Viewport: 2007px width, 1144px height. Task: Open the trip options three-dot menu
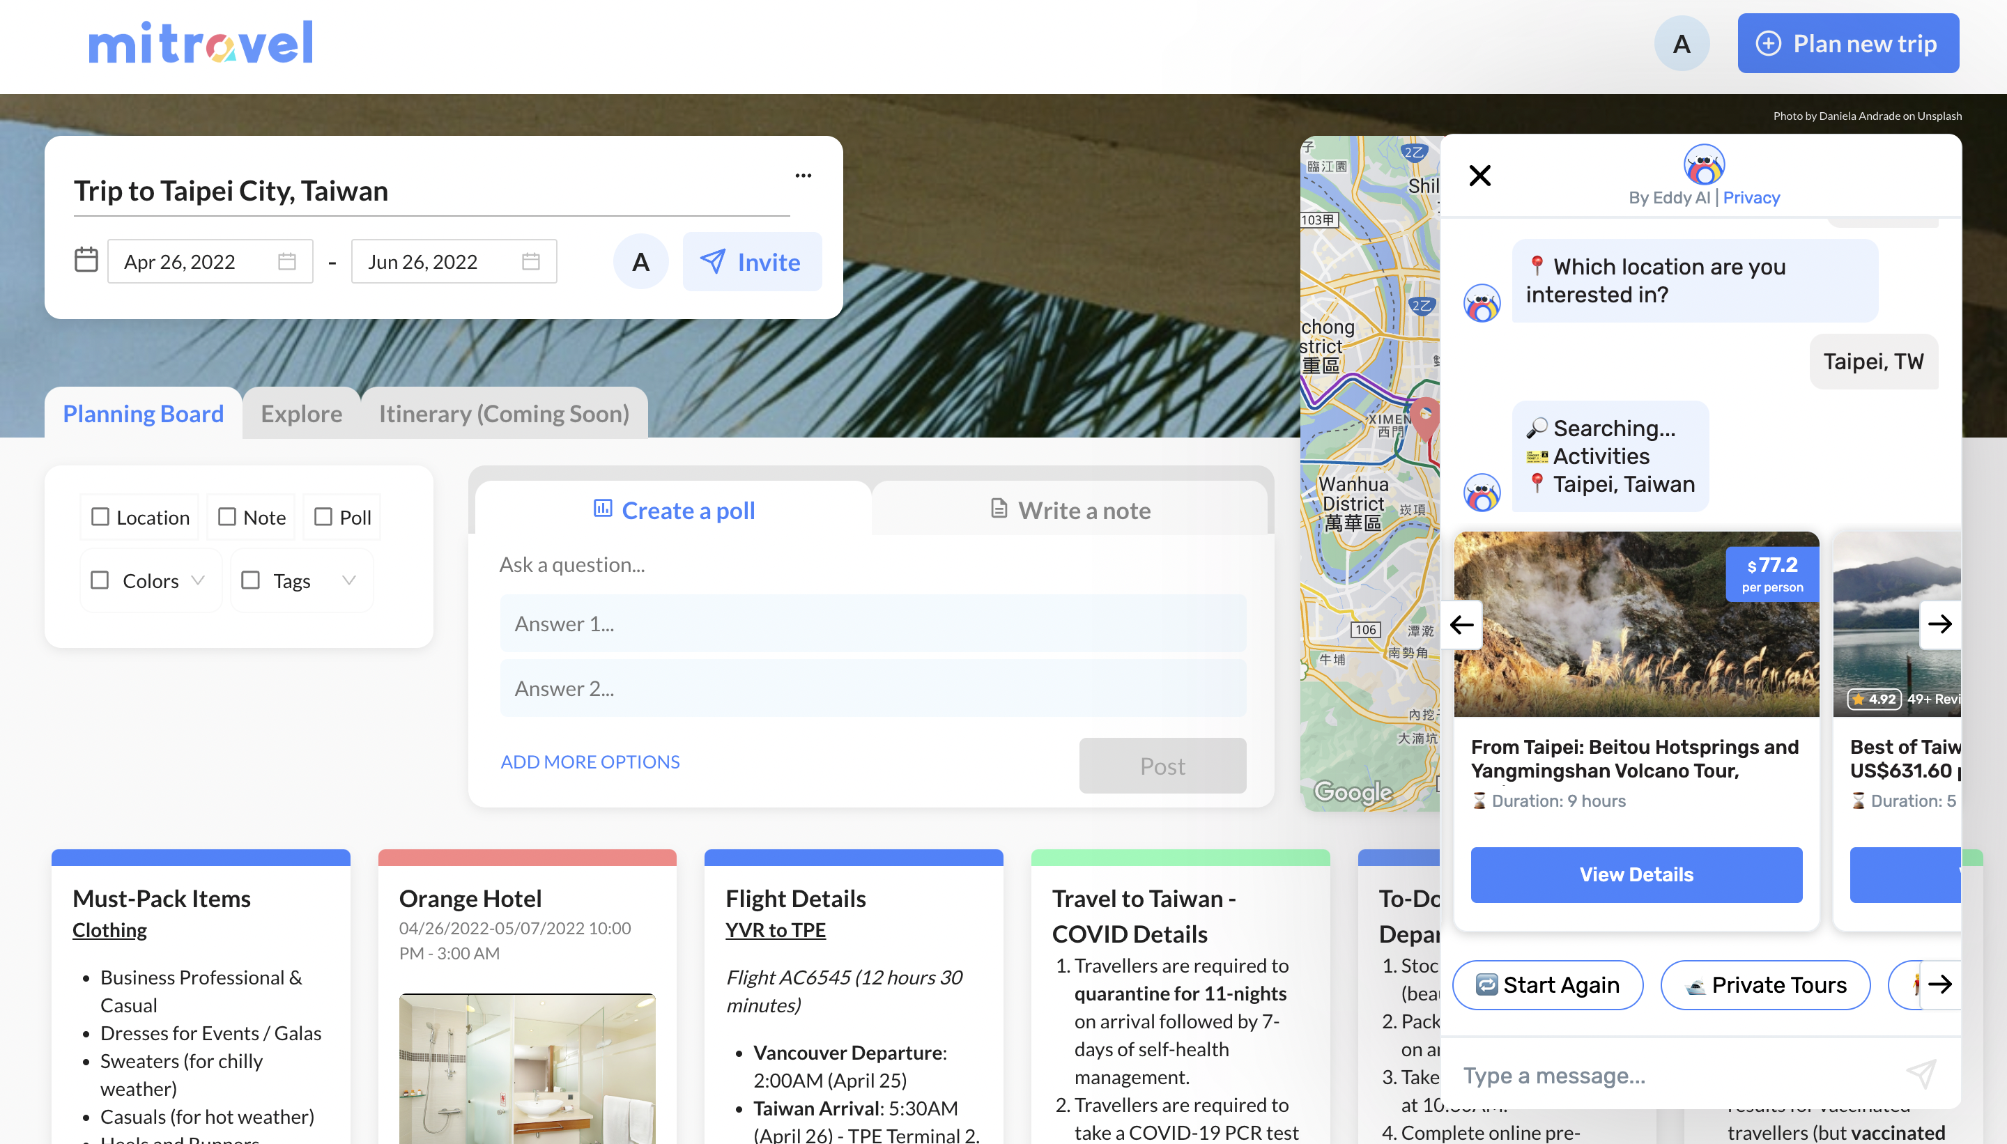coord(802,175)
